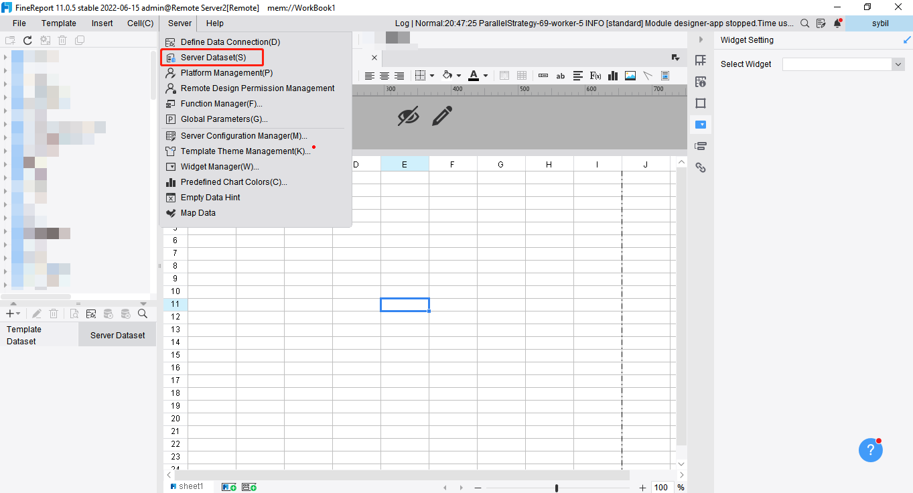Expand the first file tree node

coord(5,56)
